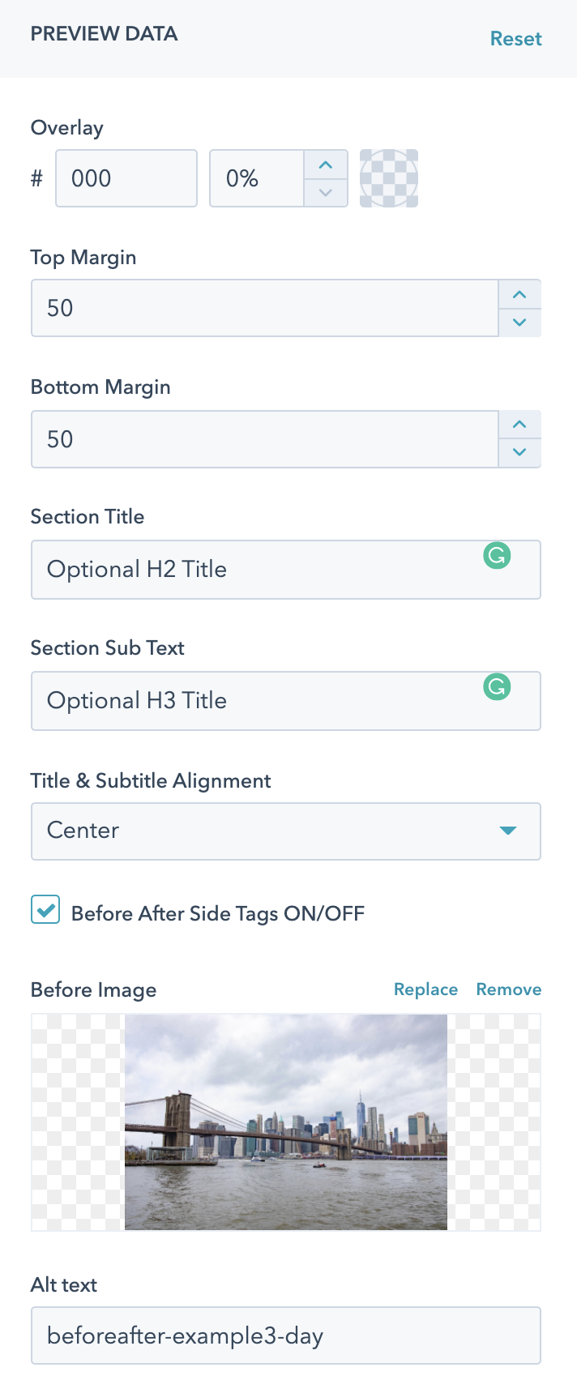Increment Top Margin using up arrow
577x1376 pixels.
[519, 293]
